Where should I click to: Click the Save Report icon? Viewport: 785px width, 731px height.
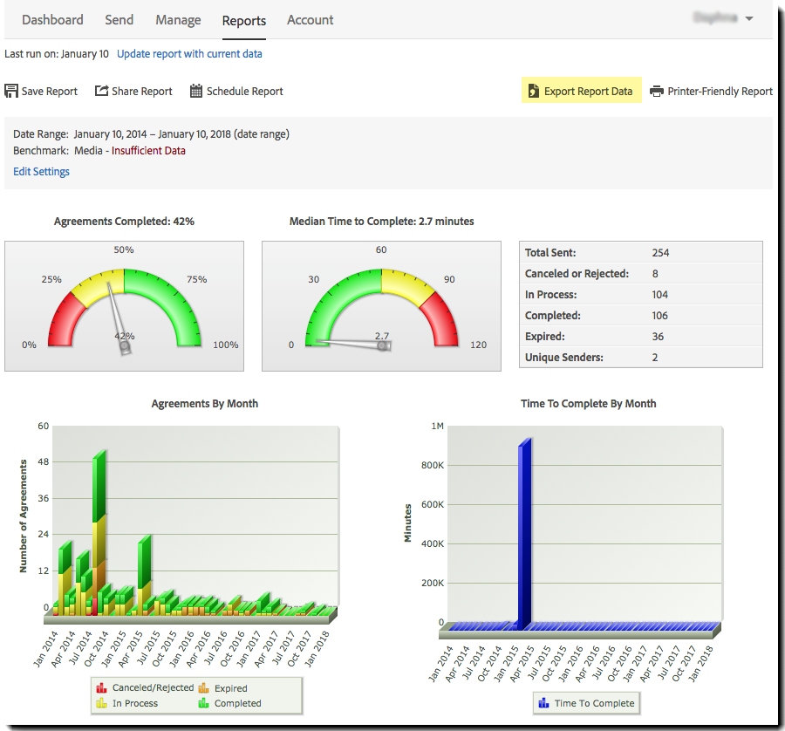11,90
